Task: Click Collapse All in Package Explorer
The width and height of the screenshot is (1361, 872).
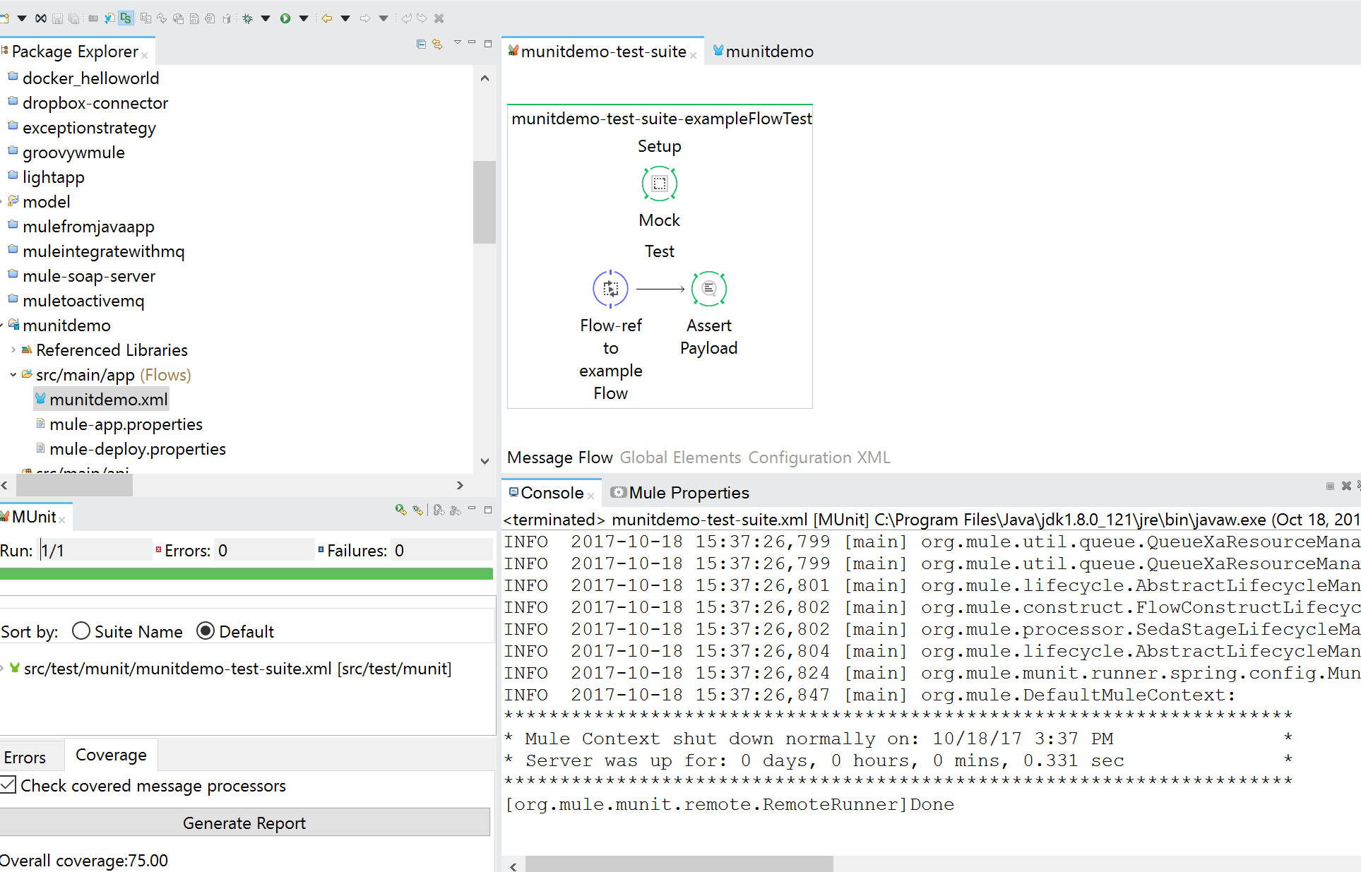Action: 421,44
